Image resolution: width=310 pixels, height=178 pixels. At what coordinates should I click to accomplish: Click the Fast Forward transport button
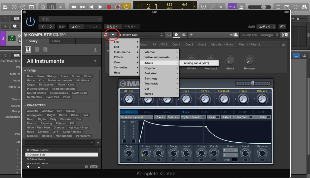(83, 7)
